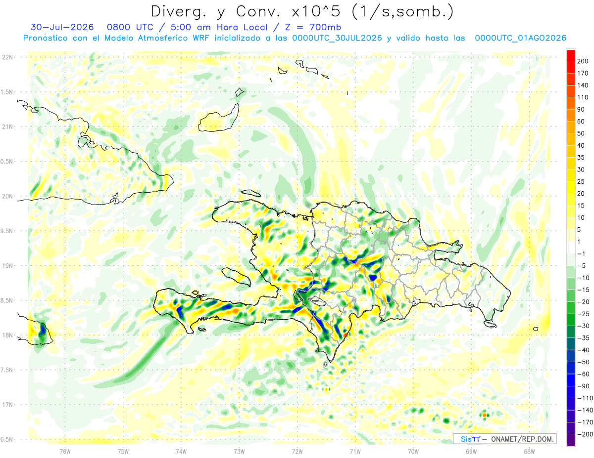Click the '18N' latitude label
The height and width of the screenshot is (458, 594).
8,335
